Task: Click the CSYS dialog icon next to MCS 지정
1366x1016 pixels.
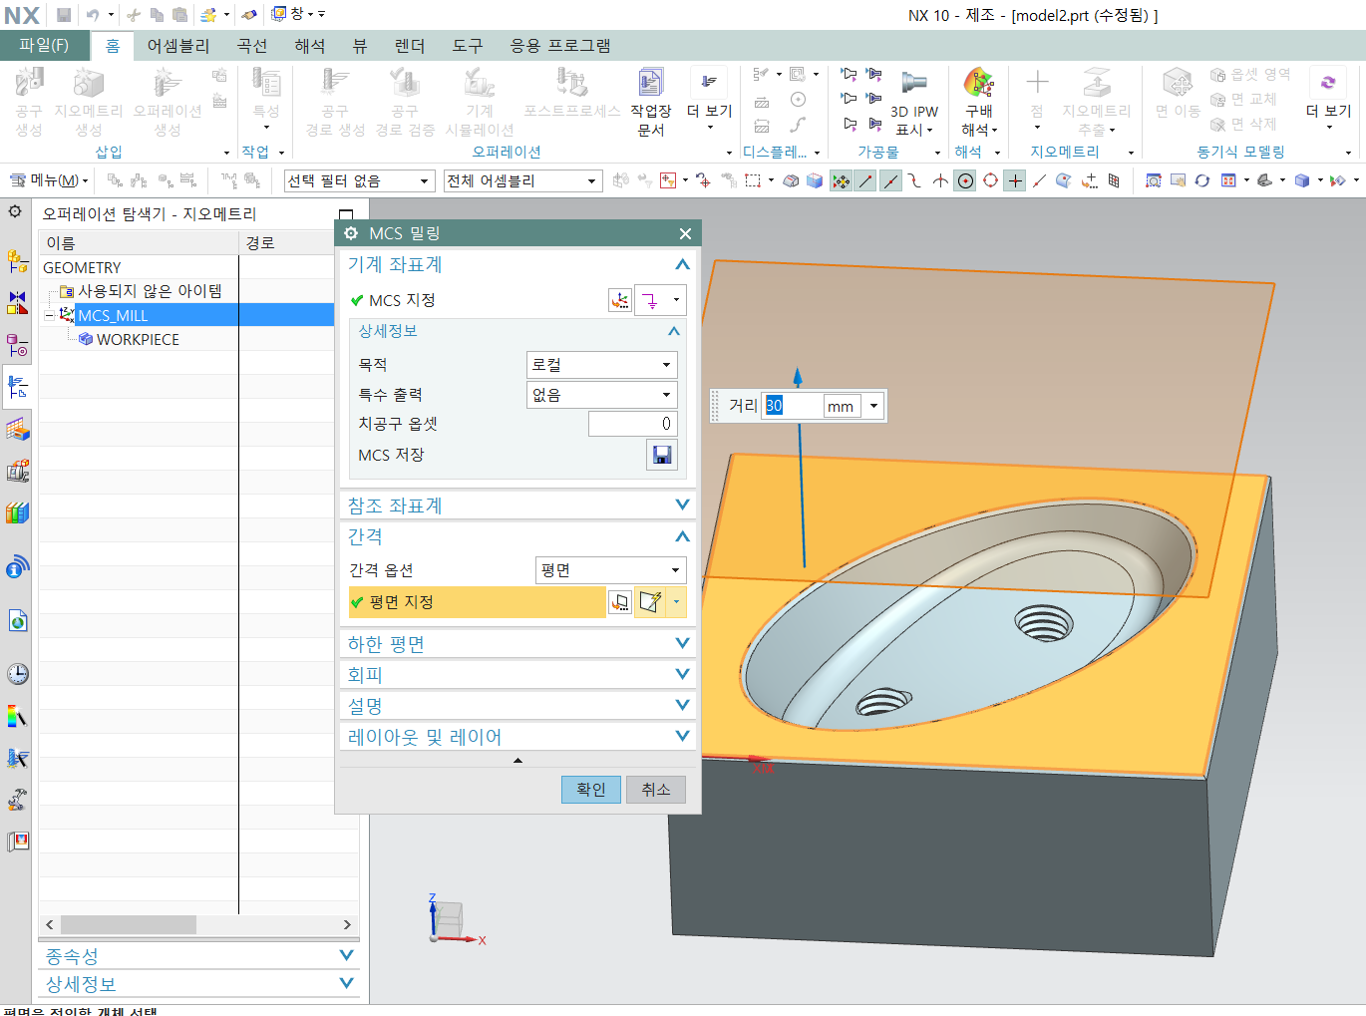Action: click(x=619, y=300)
